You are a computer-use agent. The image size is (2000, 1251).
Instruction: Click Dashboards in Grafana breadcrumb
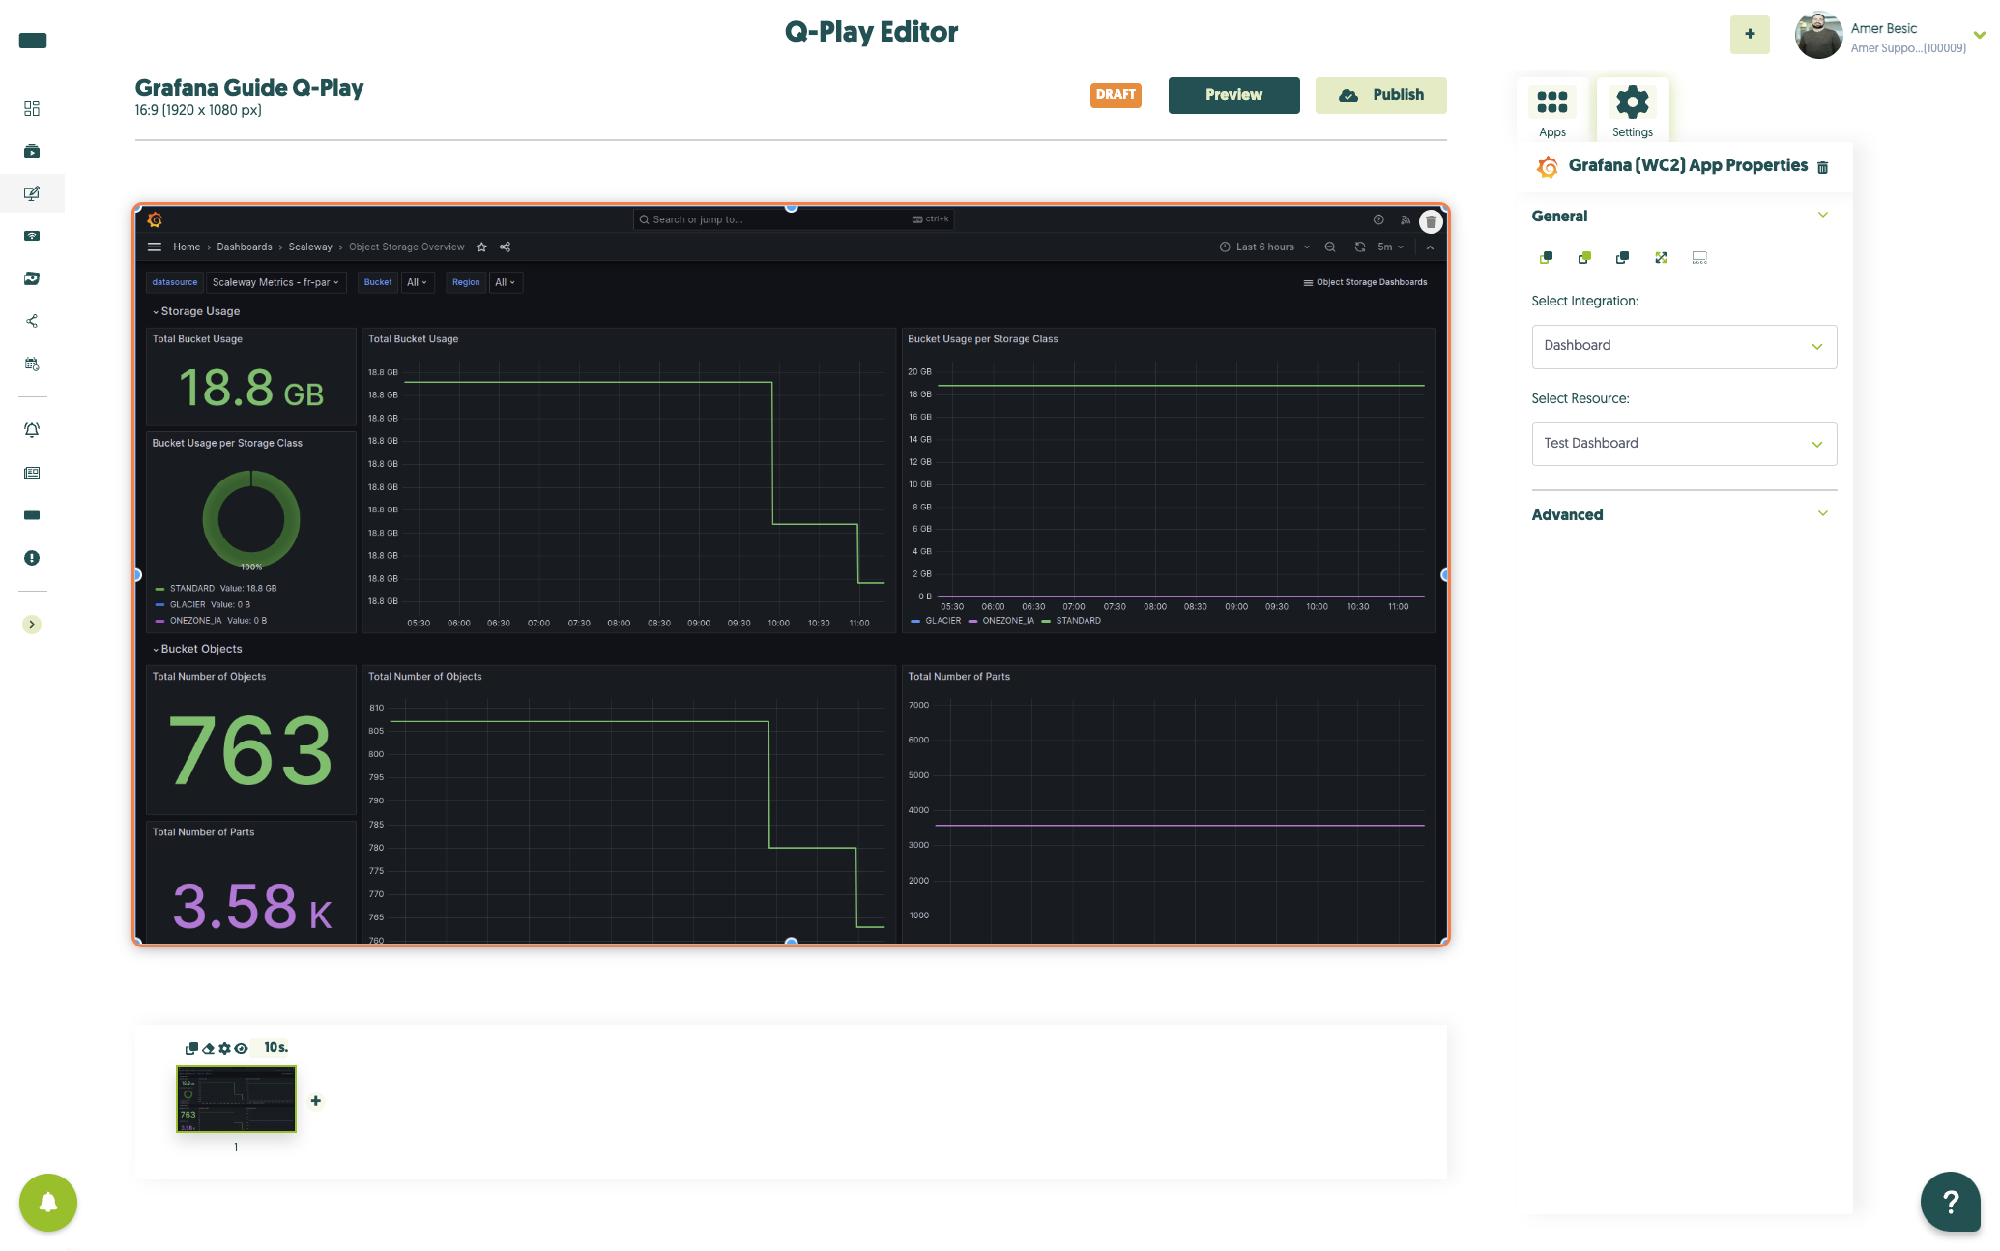[x=245, y=247]
